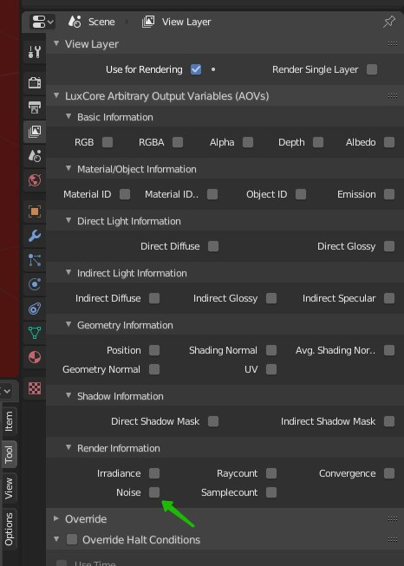
Task: Open the Output properties tab
Action: 35,107
